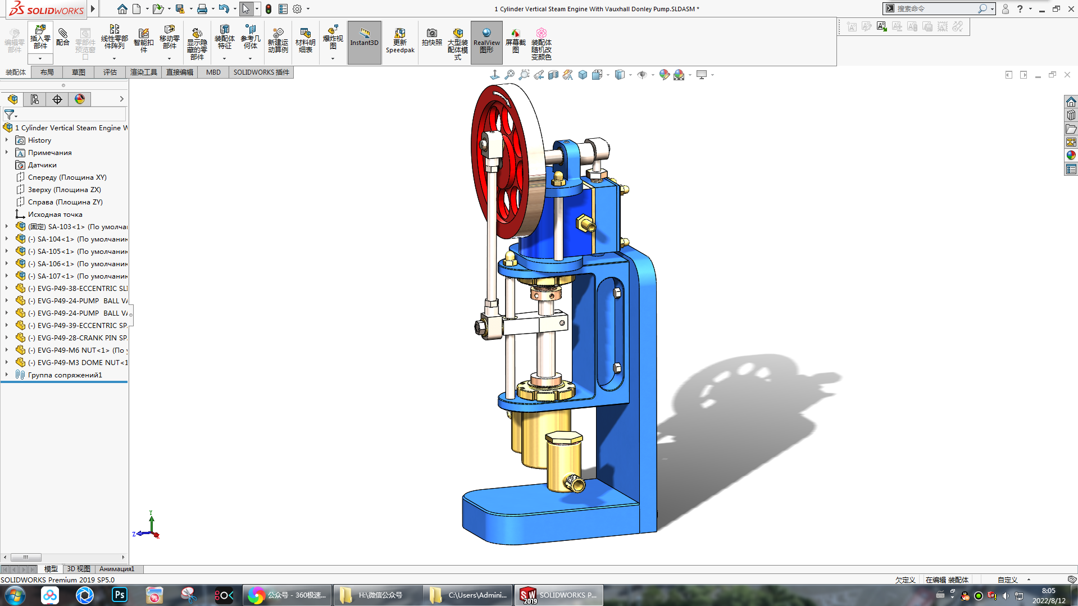Switch to the 草图 tab

click(x=79, y=72)
